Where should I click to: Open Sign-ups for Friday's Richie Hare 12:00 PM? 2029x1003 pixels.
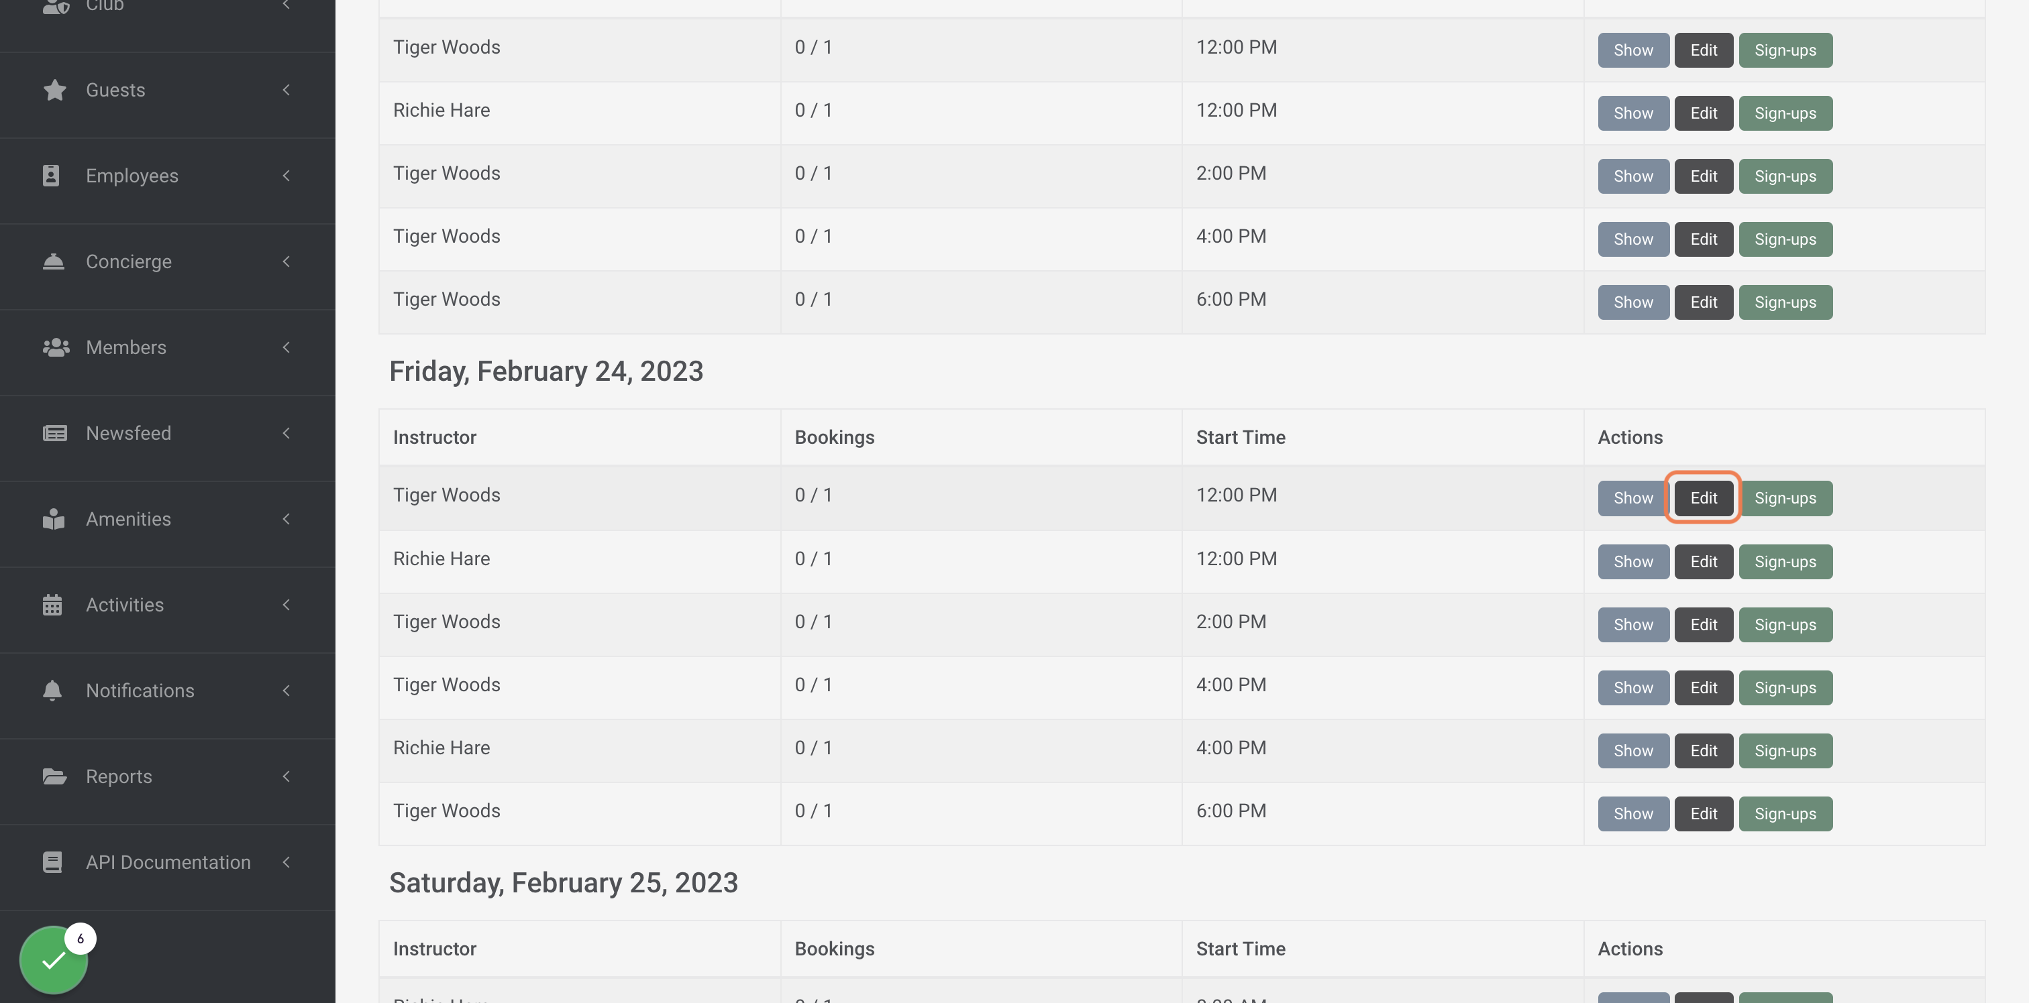tap(1785, 561)
